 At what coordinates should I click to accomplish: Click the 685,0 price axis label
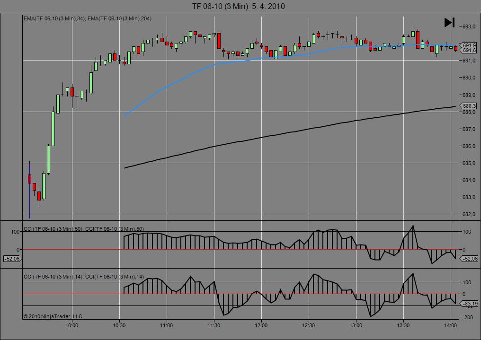469,163
